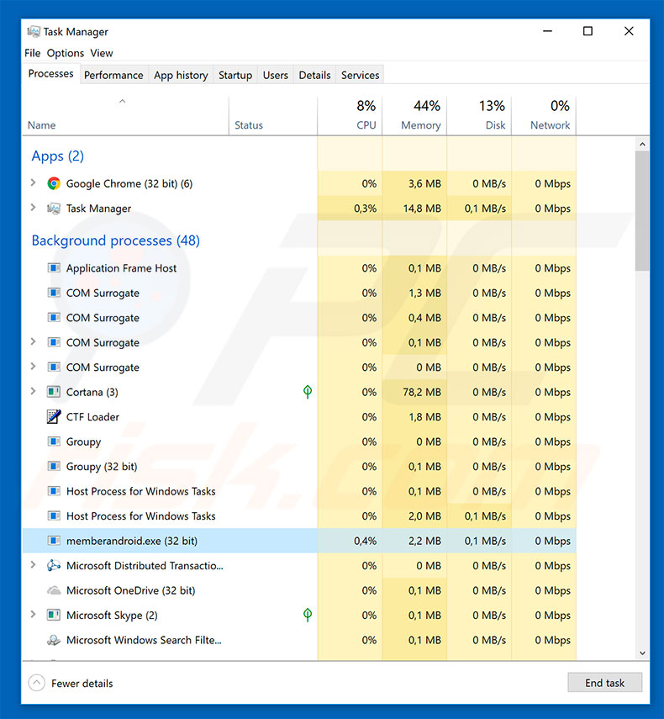Click the Google Chrome icon in Apps
The image size is (664, 719).
click(x=54, y=183)
